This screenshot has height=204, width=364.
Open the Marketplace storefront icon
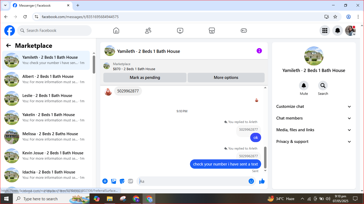[212, 31]
